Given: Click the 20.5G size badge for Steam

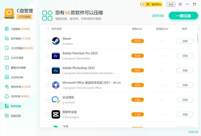Looking at the screenshot, I should tap(138, 41).
